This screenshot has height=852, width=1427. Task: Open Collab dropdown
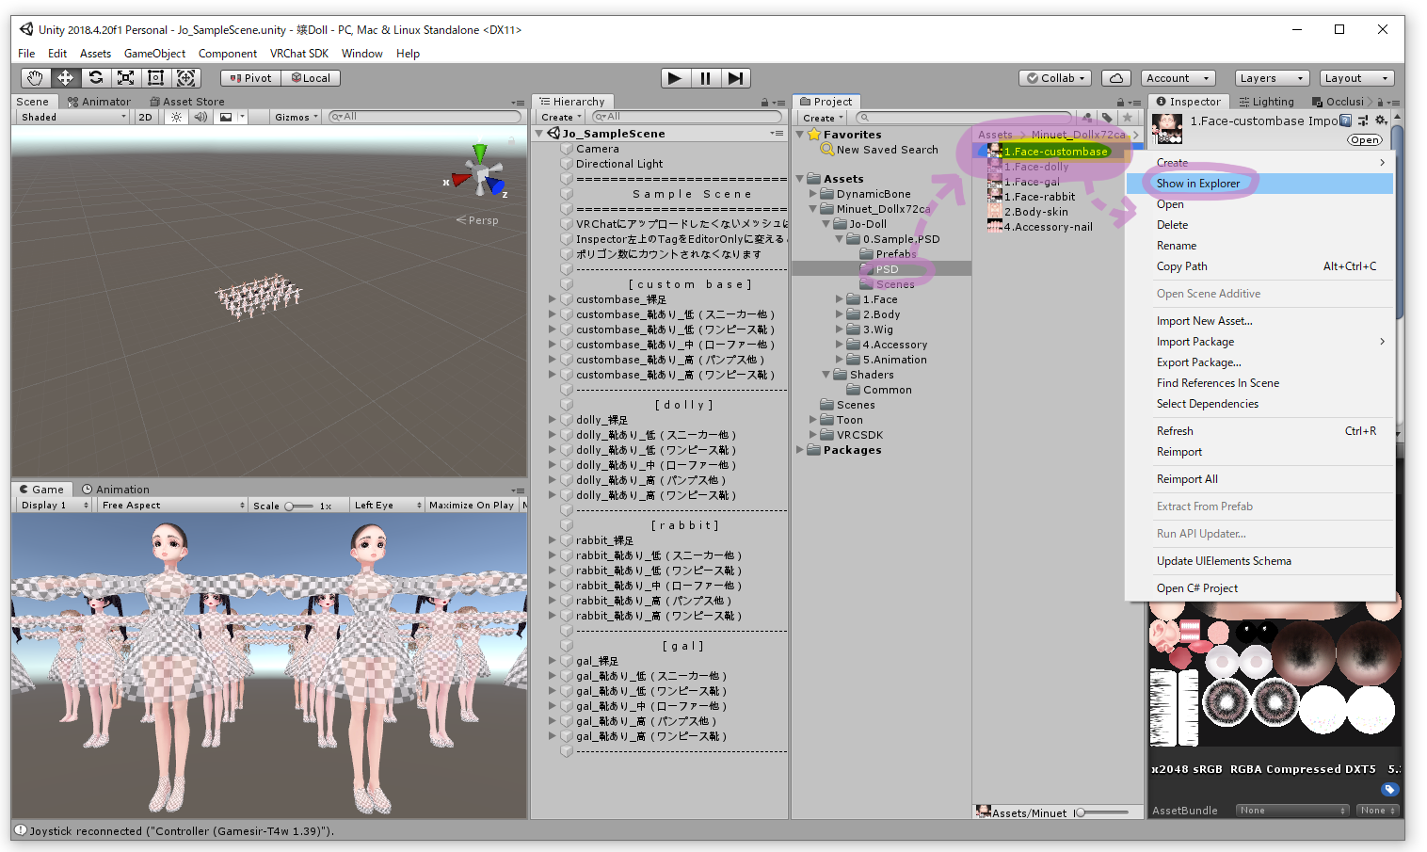tap(1056, 78)
